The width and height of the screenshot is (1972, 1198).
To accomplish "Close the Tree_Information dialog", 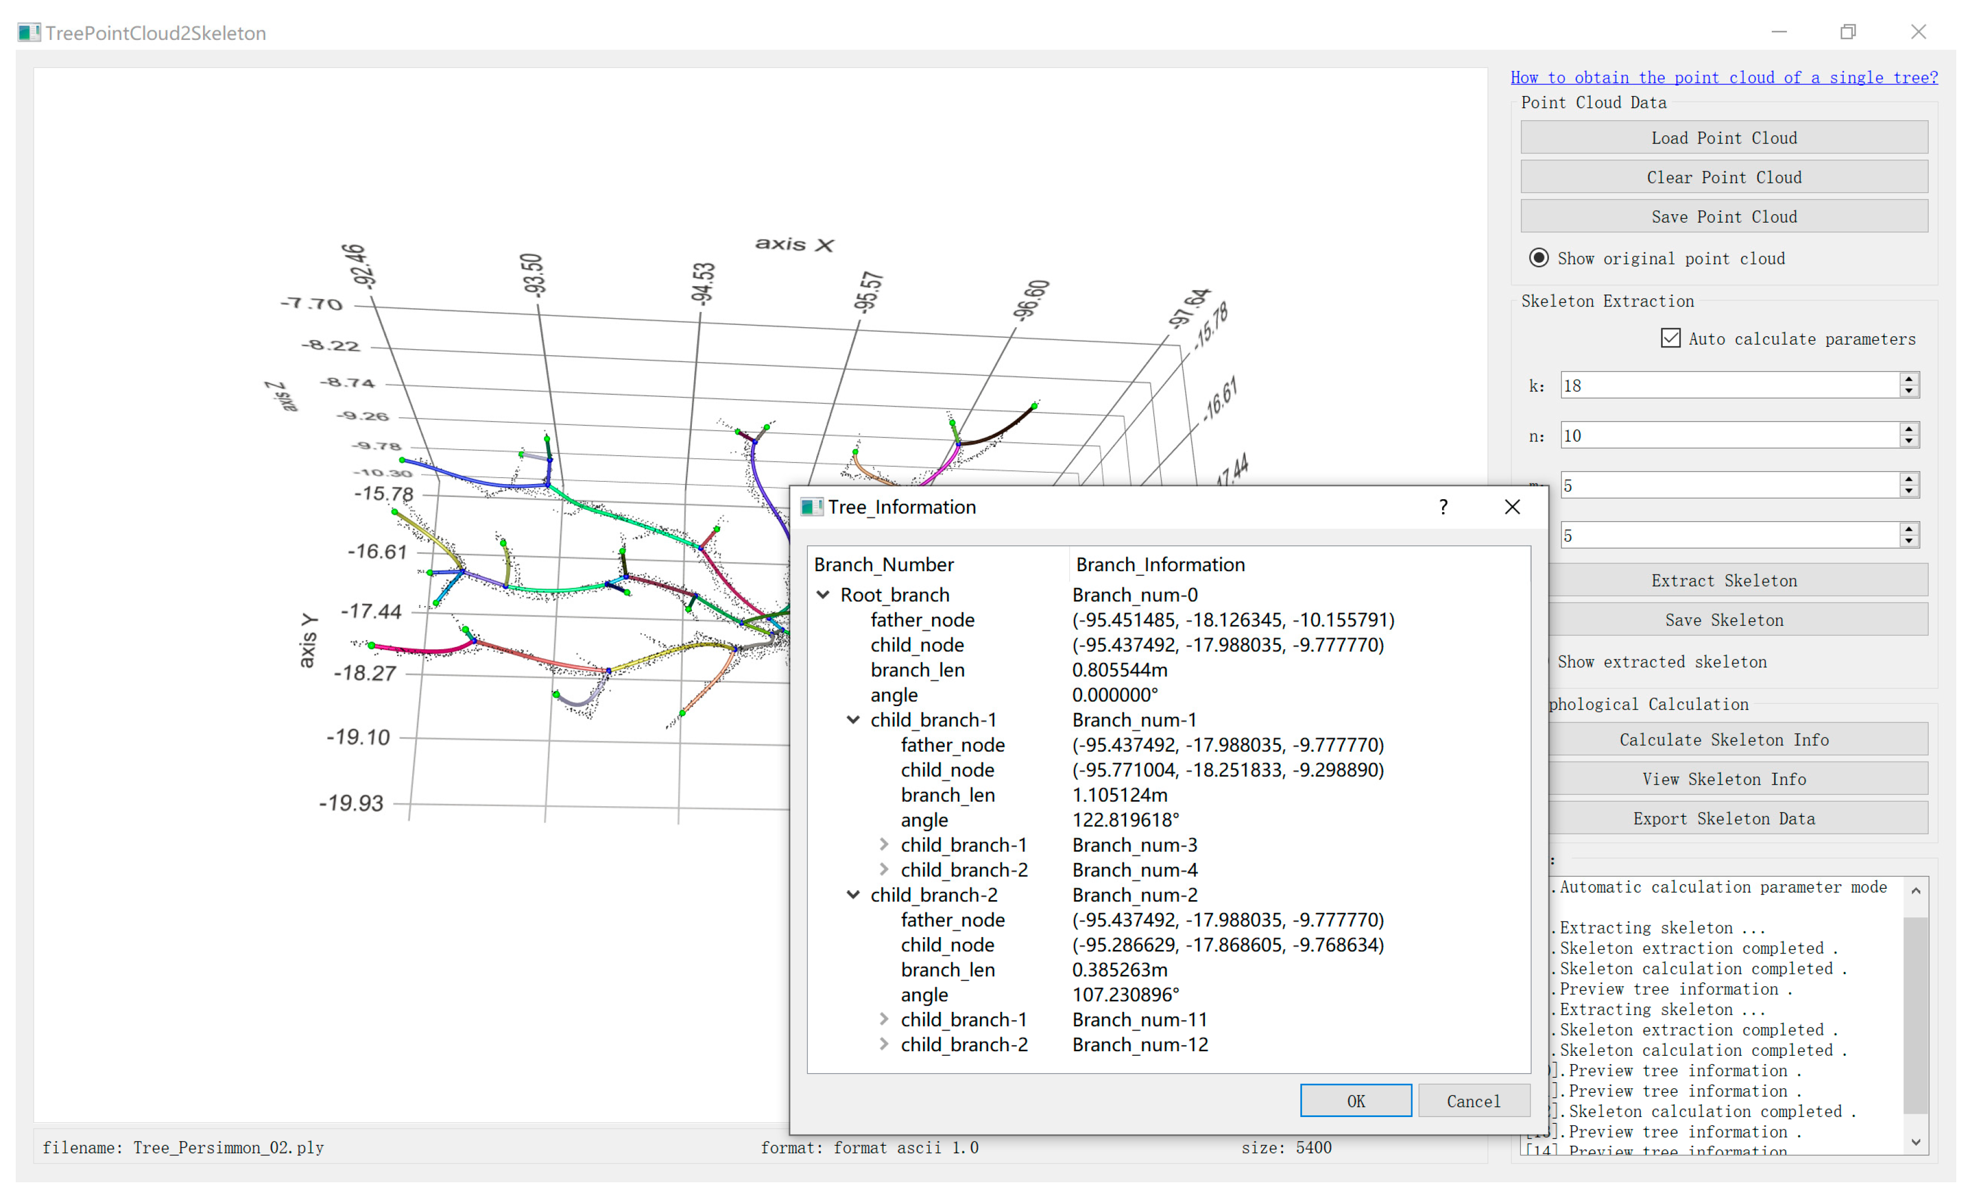I will (1512, 507).
